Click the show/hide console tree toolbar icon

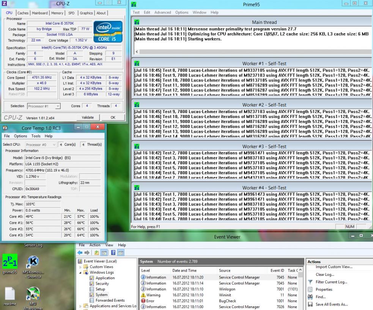point(104,253)
